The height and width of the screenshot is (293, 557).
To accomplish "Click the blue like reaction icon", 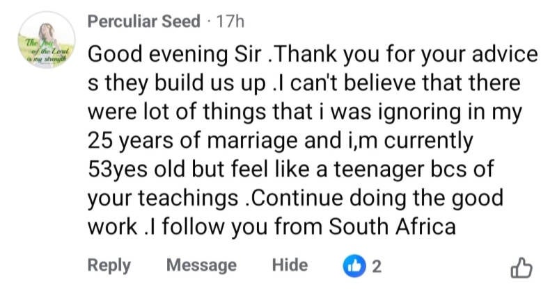I will click(x=354, y=265).
